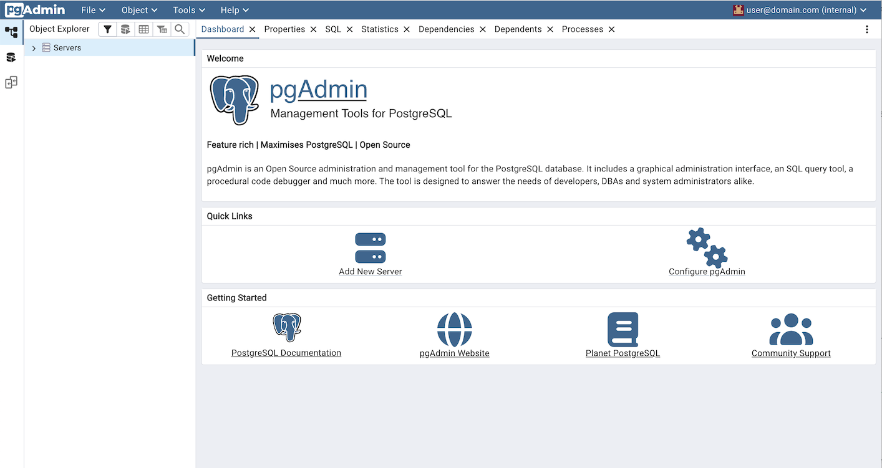The image size is (882, 468).
Task: Close the Dependencies tab
Action: pyautogui.click(x=483, y=29)
